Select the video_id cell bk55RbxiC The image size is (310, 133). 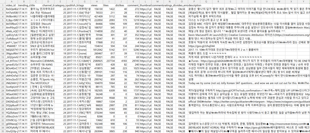pos(12,24)
